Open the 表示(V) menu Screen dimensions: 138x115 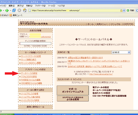click(x=20, y=6)
